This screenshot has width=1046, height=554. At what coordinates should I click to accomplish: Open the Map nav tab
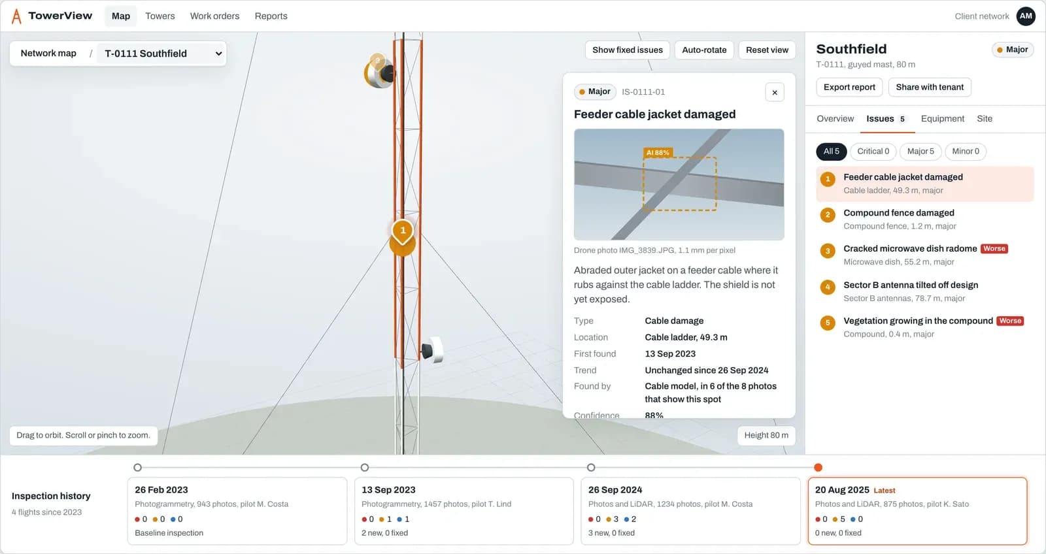click(121, 16)
